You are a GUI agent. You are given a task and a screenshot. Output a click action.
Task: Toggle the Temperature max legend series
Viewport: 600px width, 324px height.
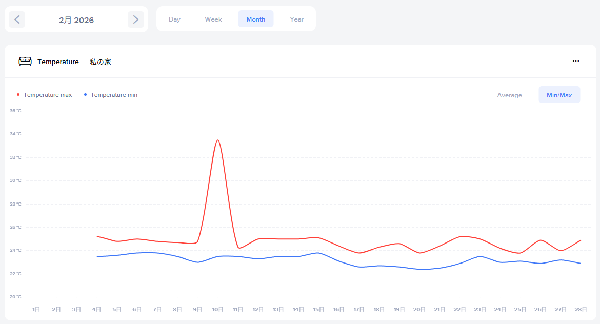48,95
